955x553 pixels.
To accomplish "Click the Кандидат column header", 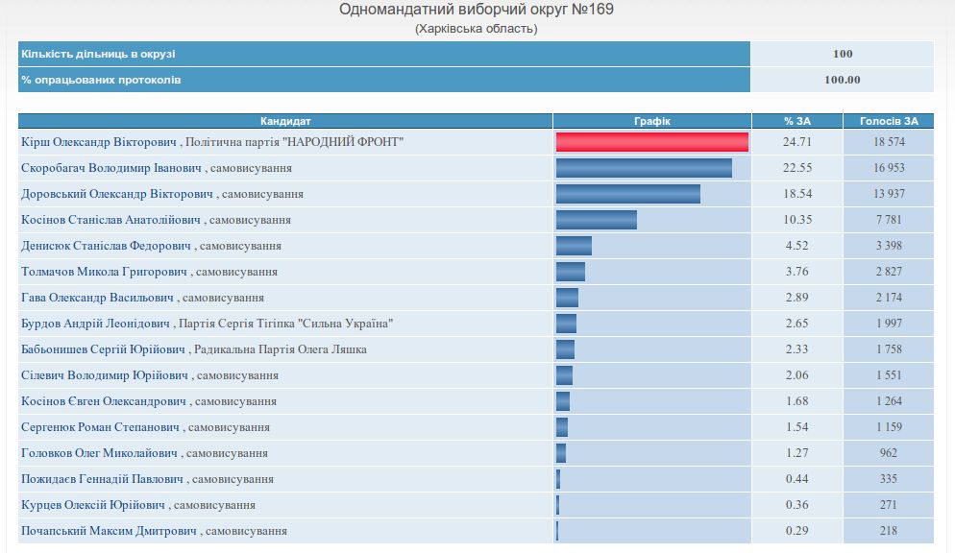I will 285,121.
